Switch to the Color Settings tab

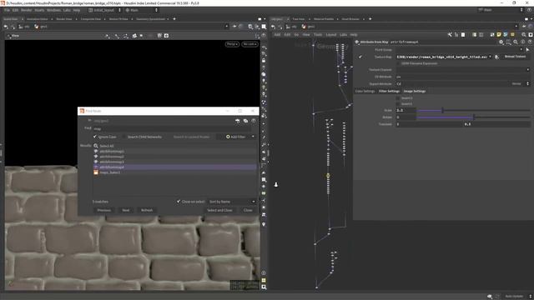coord(365,91)
